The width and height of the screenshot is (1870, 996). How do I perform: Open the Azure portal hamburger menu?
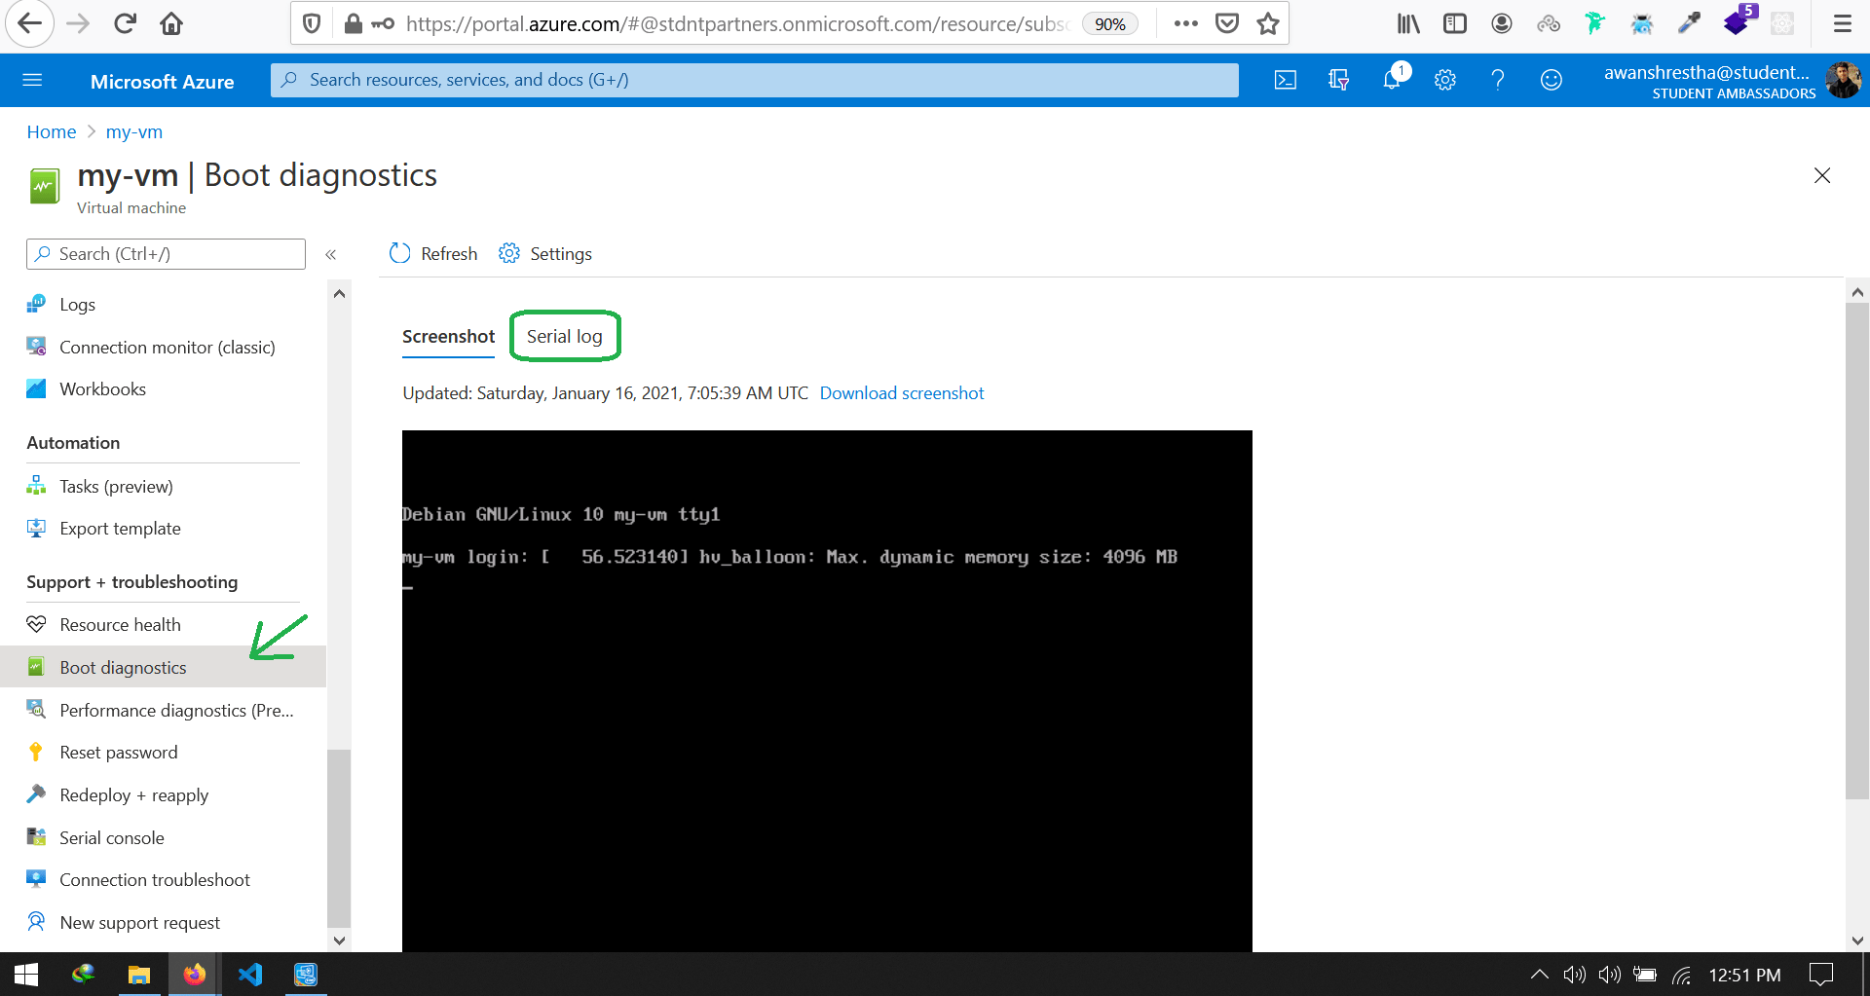32,80
